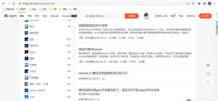Open 会员中心 link
218x101 pixels.
(161, 16)
